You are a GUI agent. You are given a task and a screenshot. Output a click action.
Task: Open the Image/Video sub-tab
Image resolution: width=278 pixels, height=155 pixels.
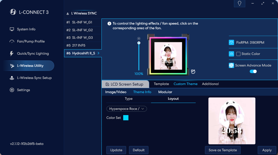[116, 92]
